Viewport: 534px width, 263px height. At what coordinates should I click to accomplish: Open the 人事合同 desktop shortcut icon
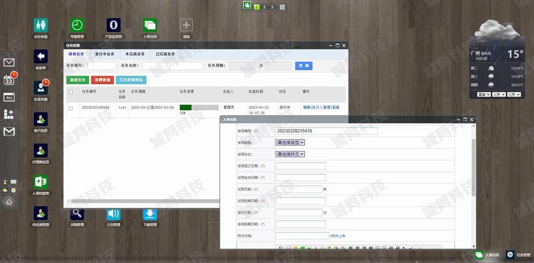click(x=150, y=25)
